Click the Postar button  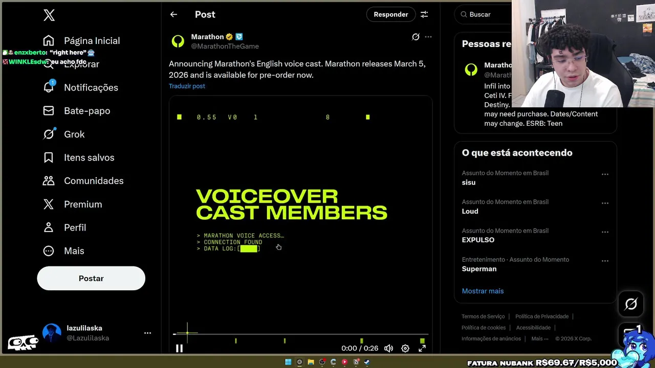(x=91, y=279)
